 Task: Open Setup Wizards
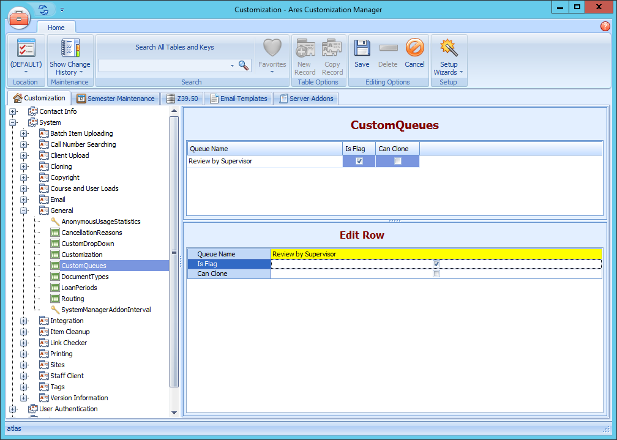tap(449, 58)
